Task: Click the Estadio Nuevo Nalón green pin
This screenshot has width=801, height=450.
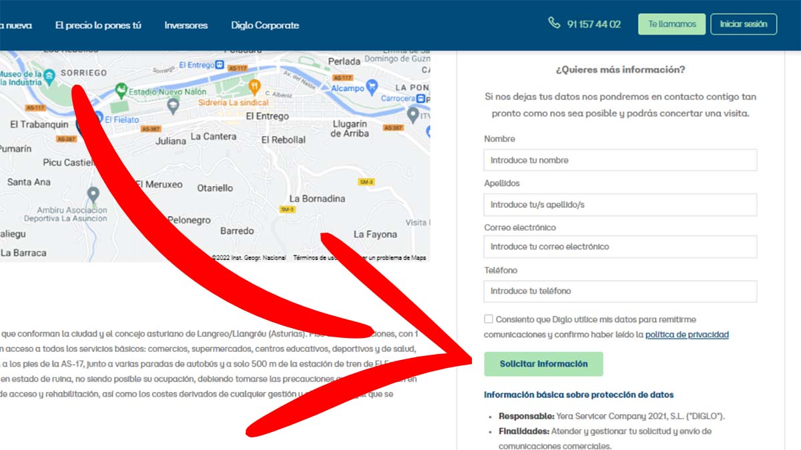Action: point(121,89)
